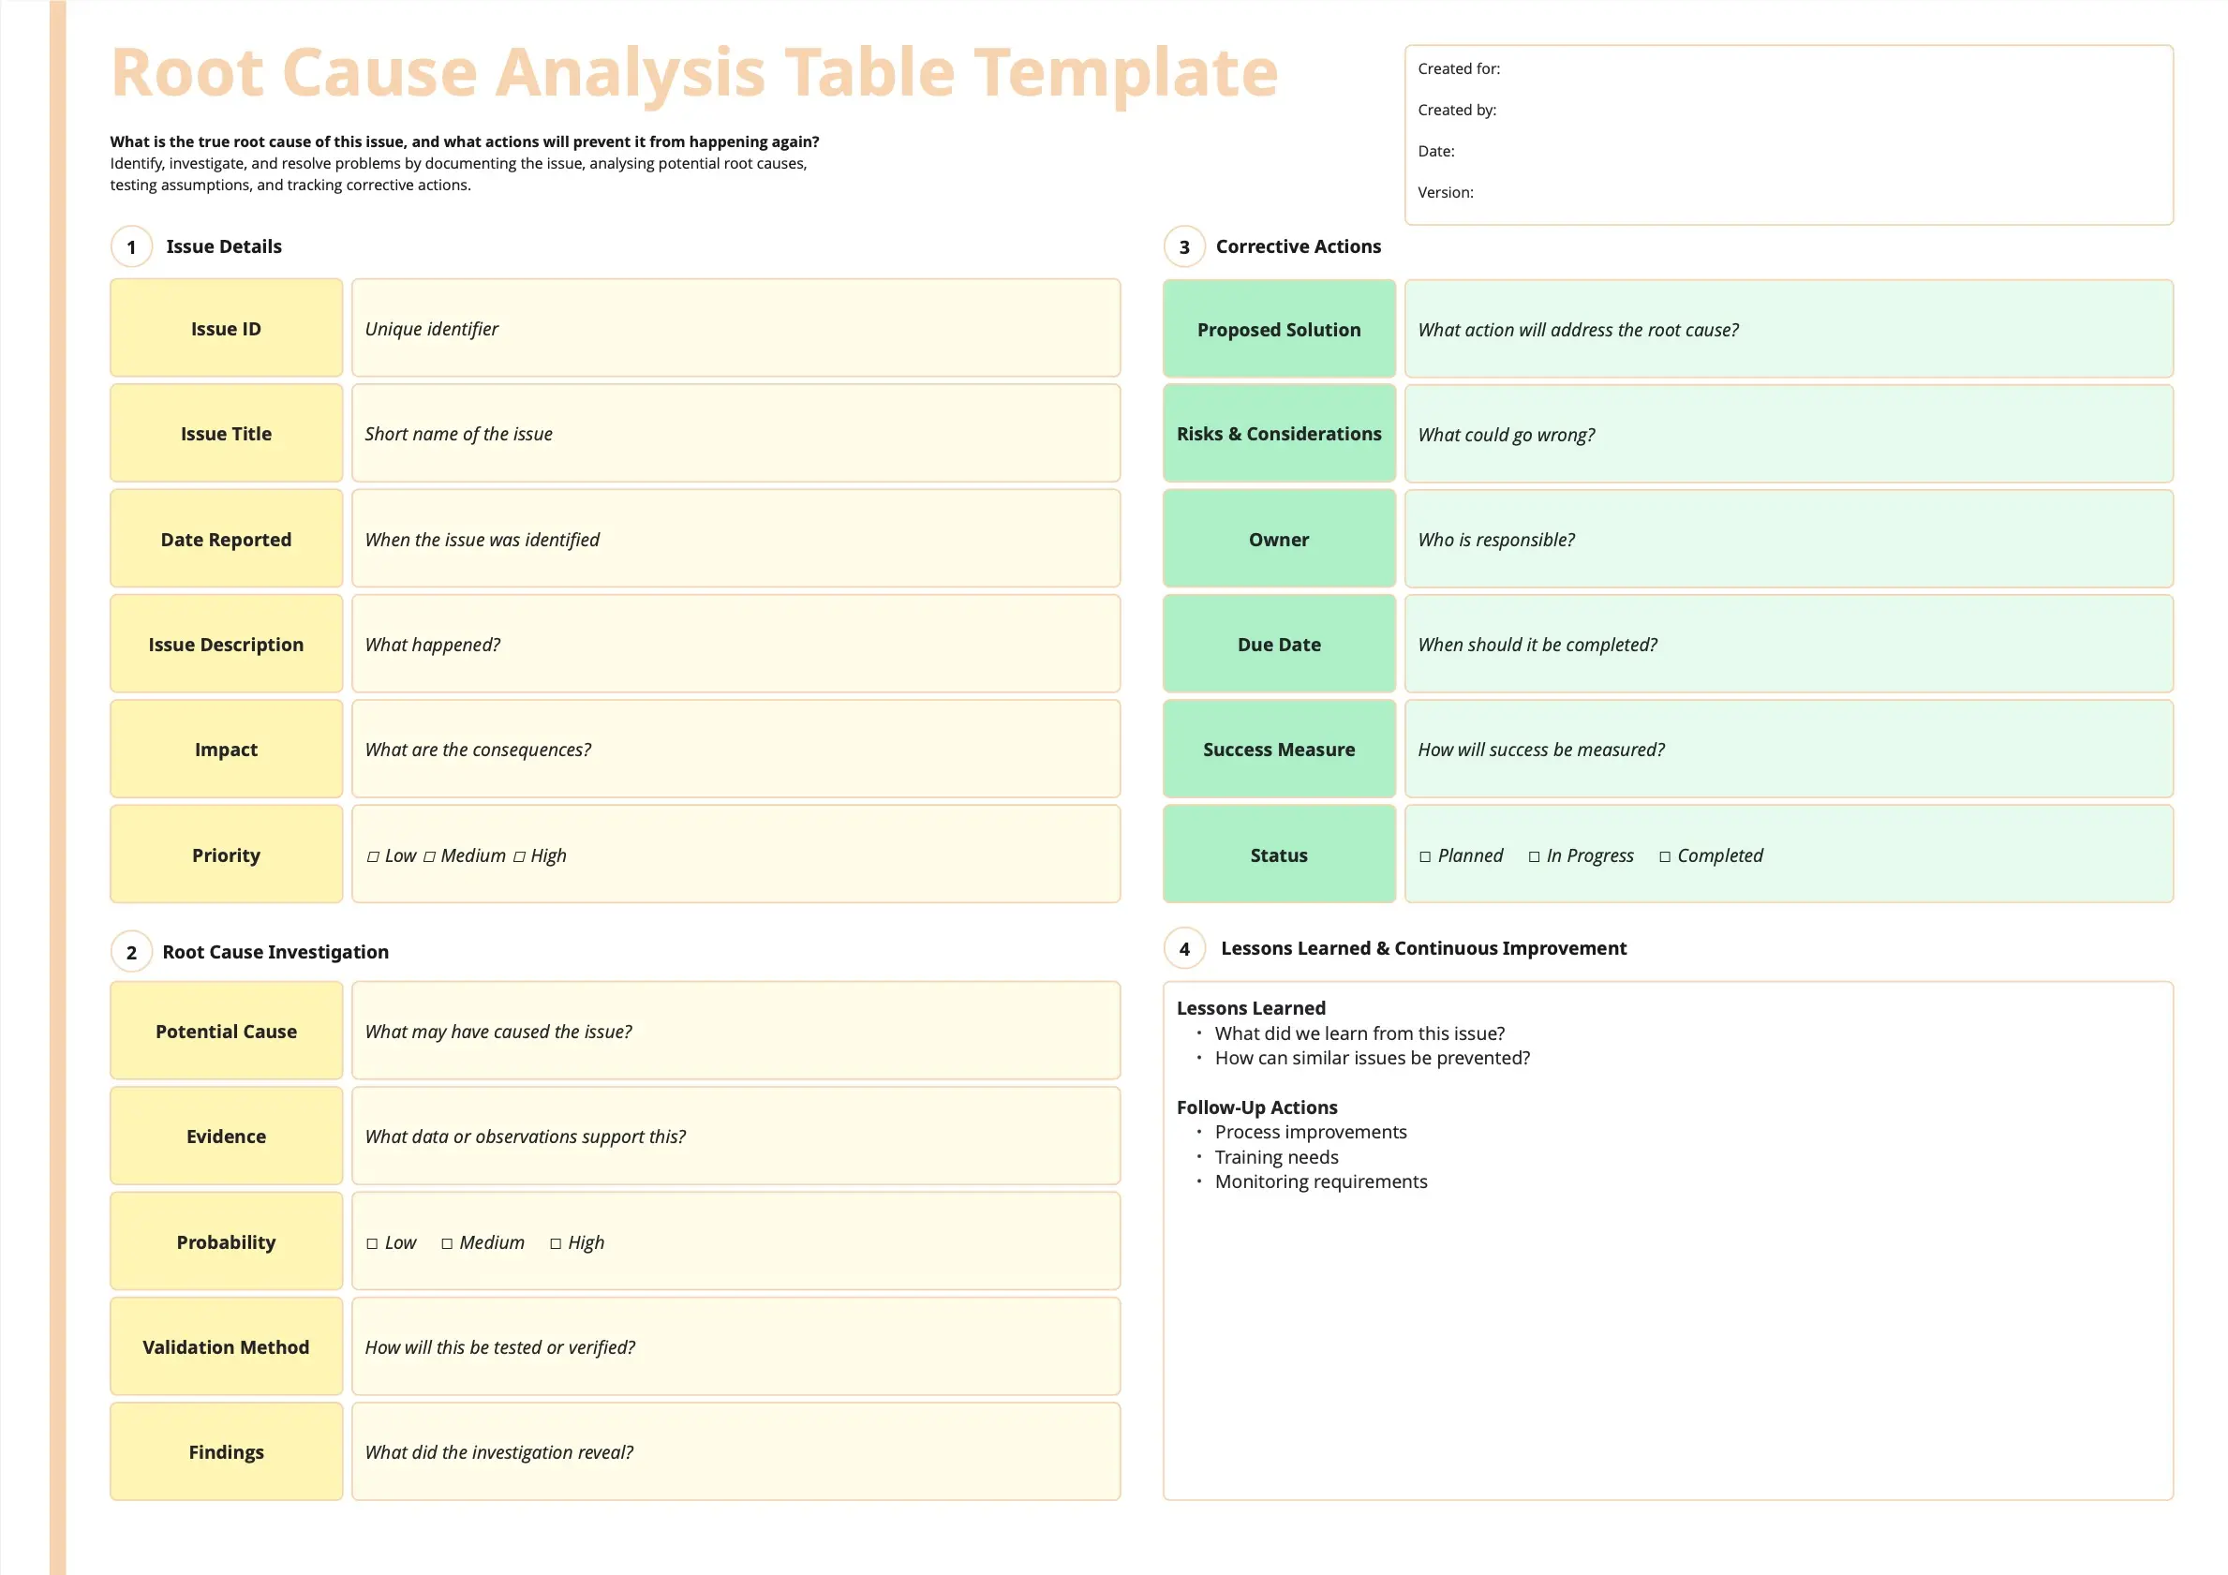This screenshot has width=2228, height=1575.
Task: Click the 'Version:' line
Action: pos(1446,192)
